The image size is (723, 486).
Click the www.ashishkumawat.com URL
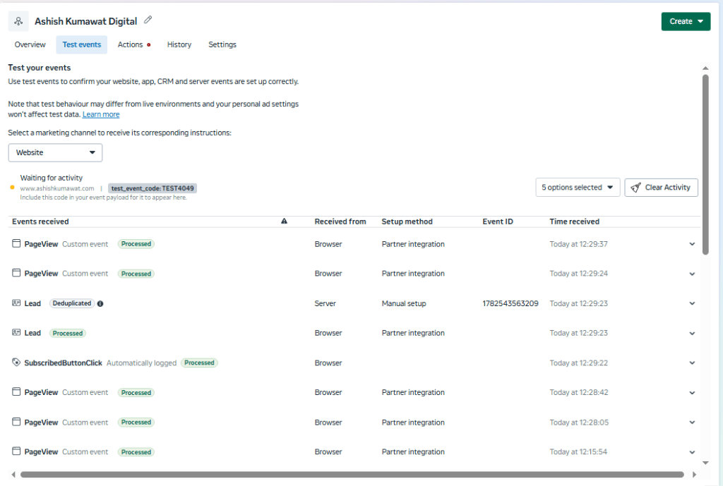pyautogui.click(x=57, y=188)
